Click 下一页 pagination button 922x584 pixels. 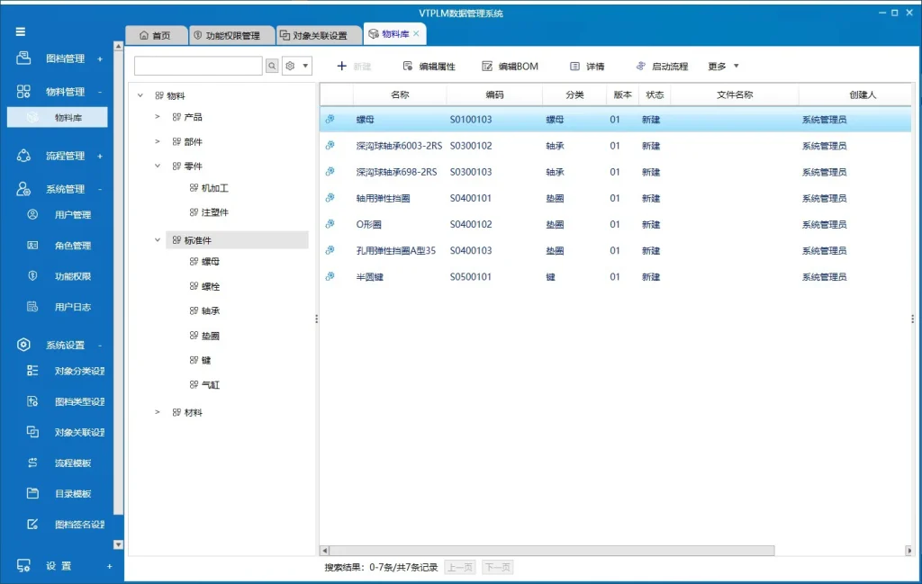[x=497, y=567]
